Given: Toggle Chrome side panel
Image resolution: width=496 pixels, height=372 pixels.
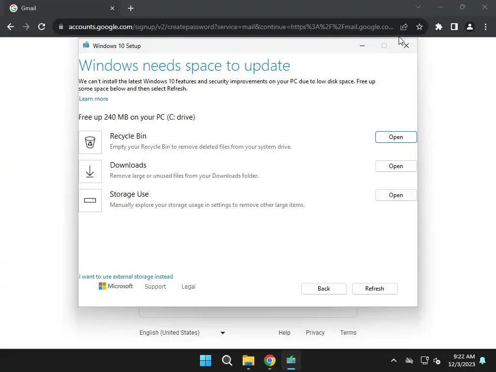Looking at the screenshot, I should click(x=454, y=27).
